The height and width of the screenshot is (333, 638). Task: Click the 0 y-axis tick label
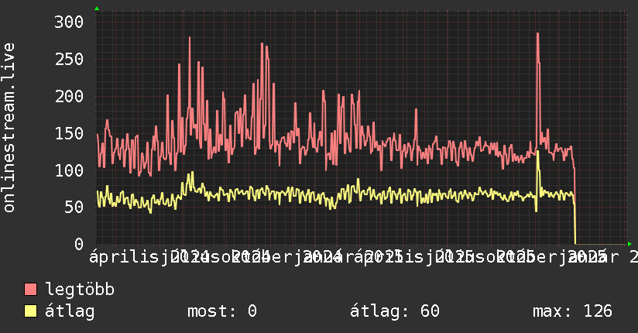click(79, 244)
